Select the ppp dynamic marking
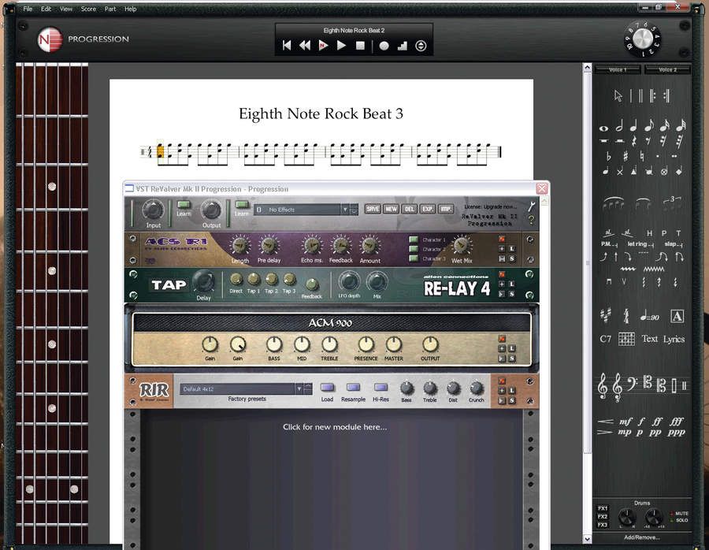This screenshot has height=550, width=709. pyautogui.click(x=677, y=433)
